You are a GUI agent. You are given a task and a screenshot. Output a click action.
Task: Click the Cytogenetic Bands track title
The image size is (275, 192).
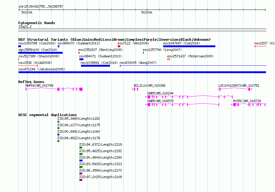pos(37,23)
